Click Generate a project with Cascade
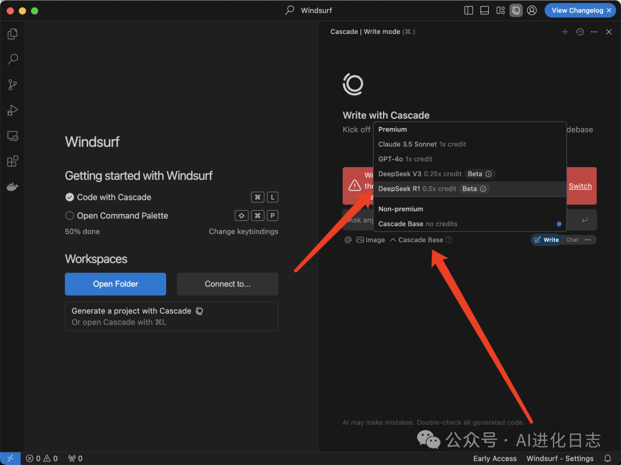The image size is (621, 465). [171, 316]
